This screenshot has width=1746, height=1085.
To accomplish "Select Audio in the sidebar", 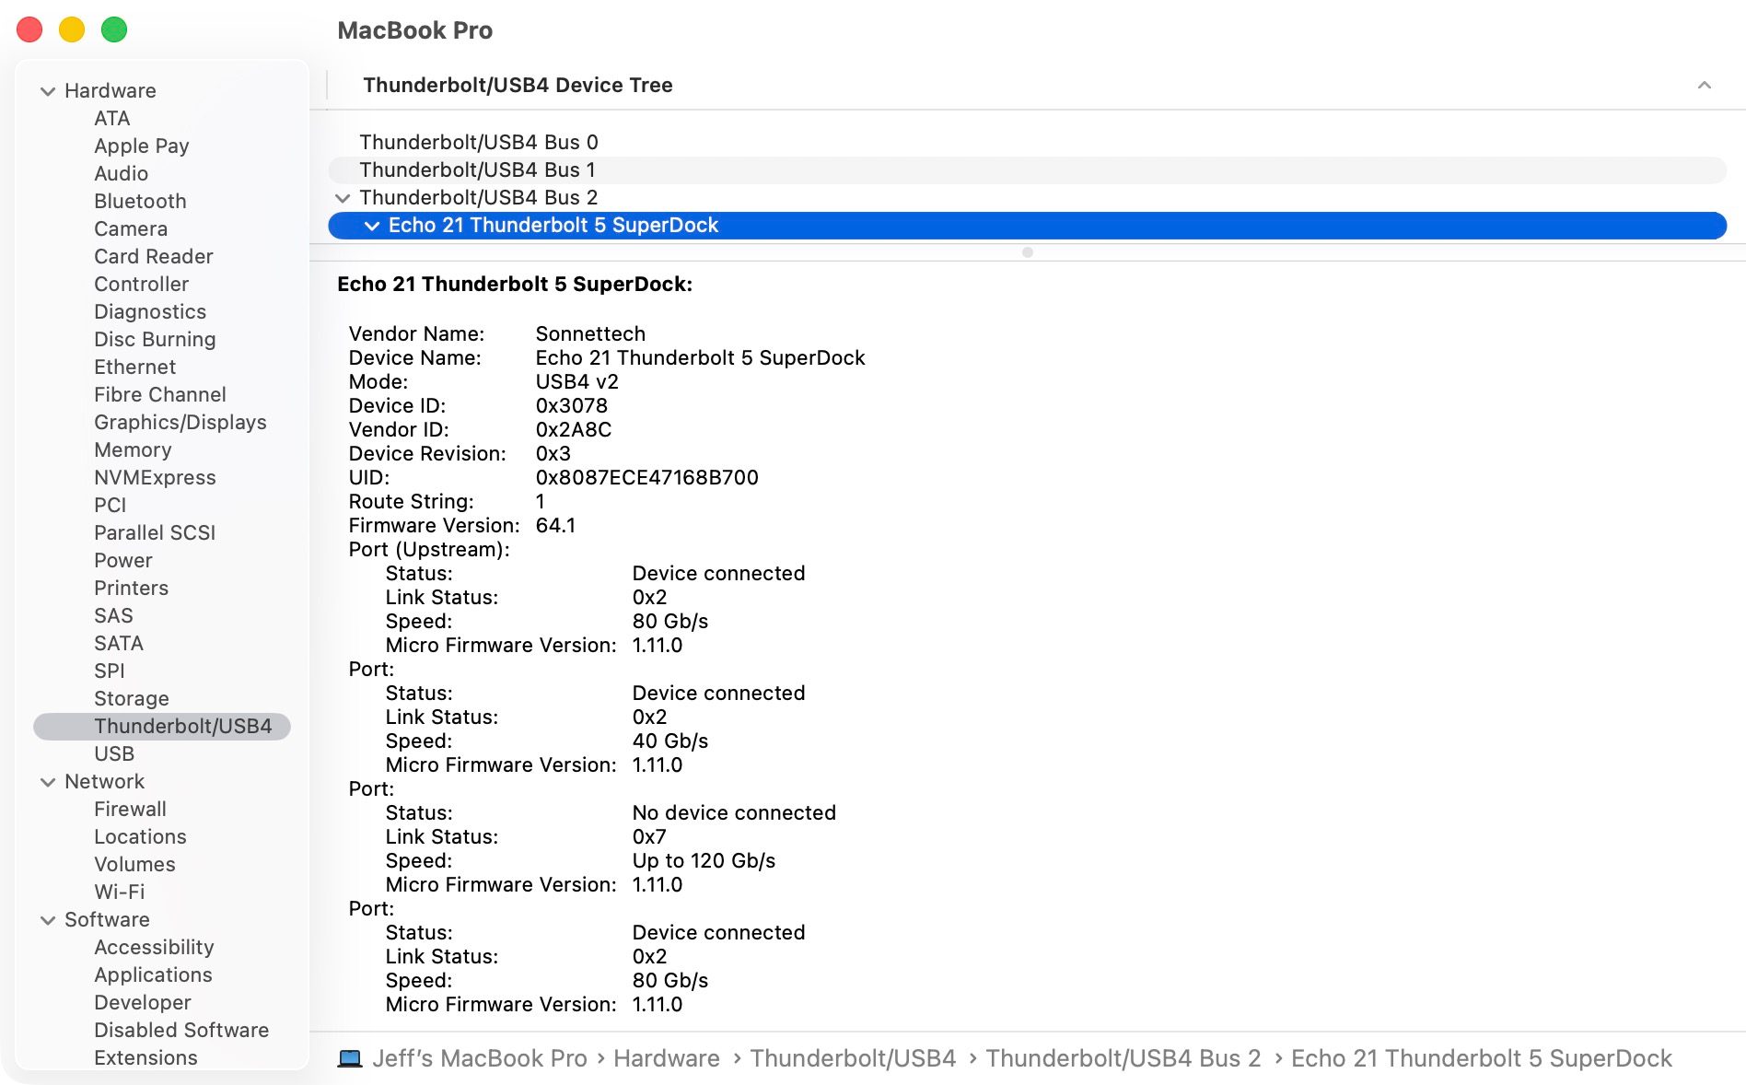I will (x=122, y=173).
